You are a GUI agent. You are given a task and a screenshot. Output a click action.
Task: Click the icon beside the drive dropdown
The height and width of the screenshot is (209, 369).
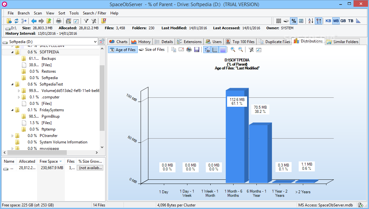pos(102,41)
